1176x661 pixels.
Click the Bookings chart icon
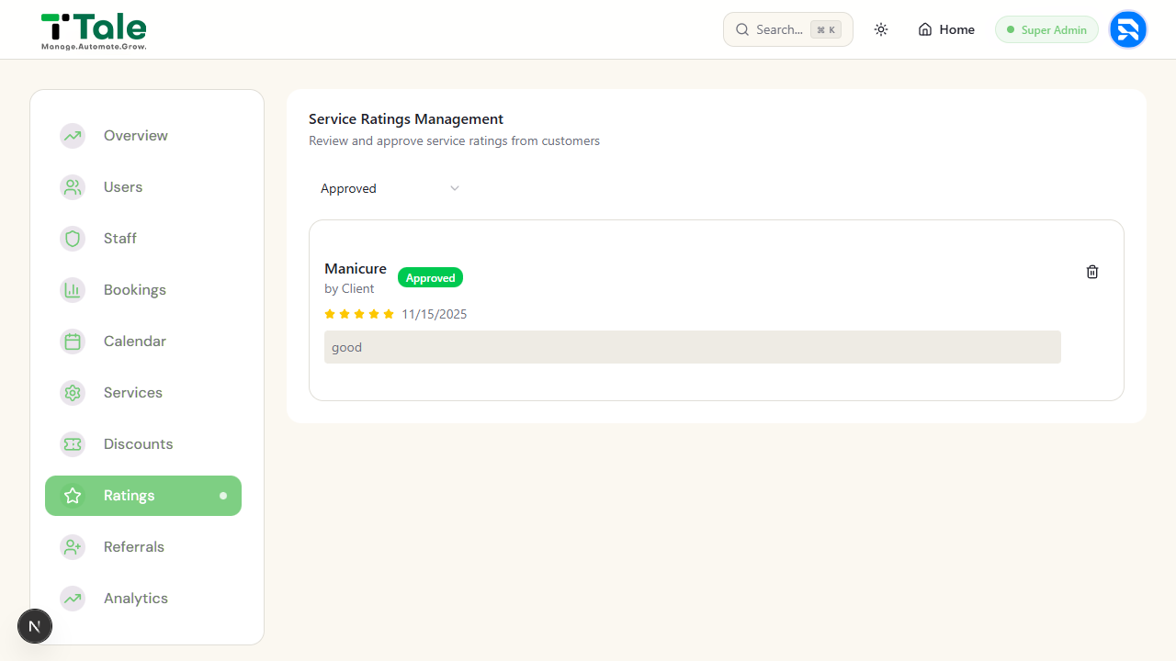point(73,290)
